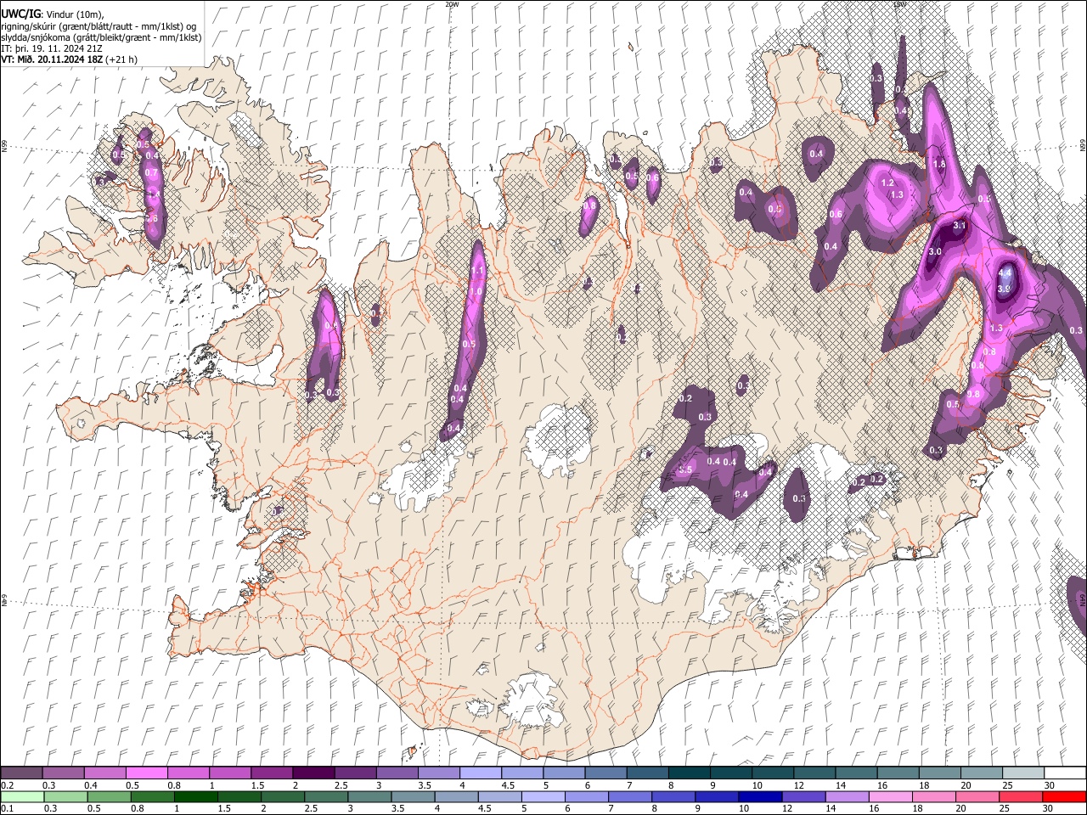Click the '(+21 h)' forecast offset text
The image size is (1087, 815).
click(121, 59)
